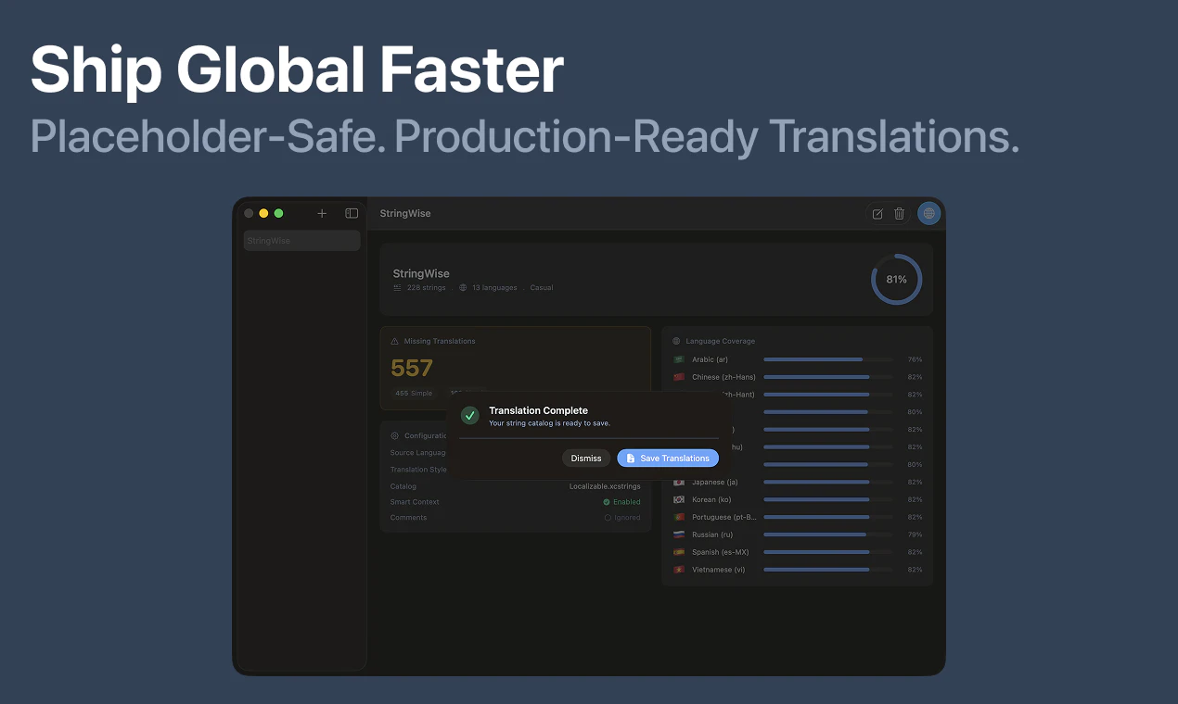1178x704 pixels.
Task: Click the Portuguese flag icon
Action: coord(679,517)
